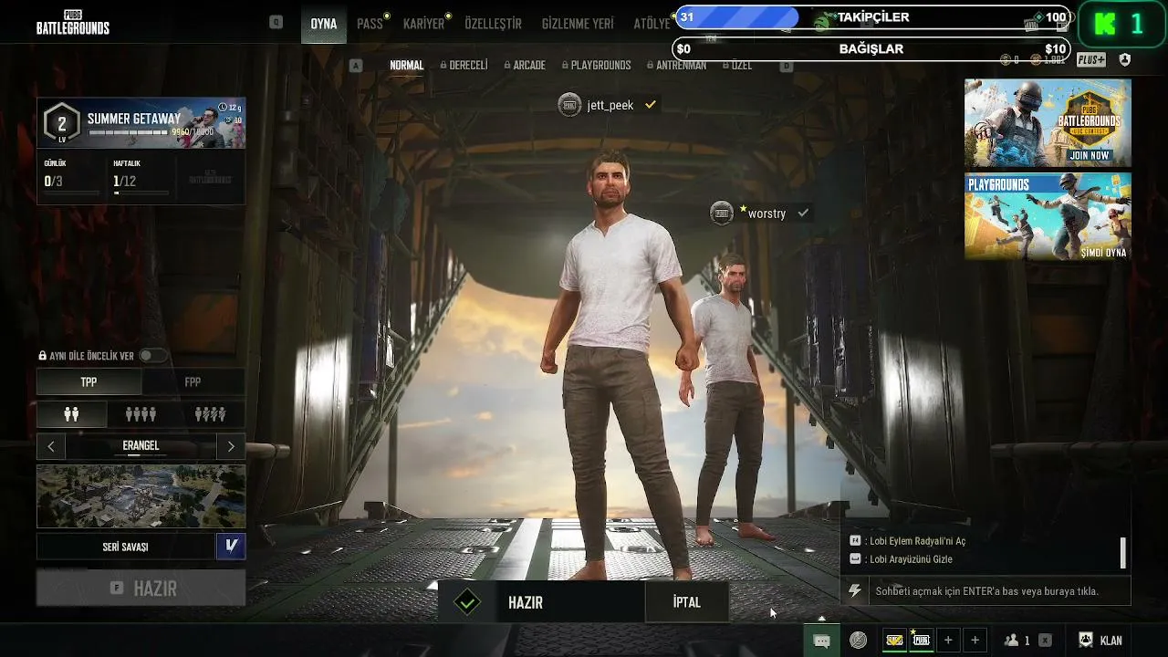Add a player in the first empty slot

tap(948, 641)
